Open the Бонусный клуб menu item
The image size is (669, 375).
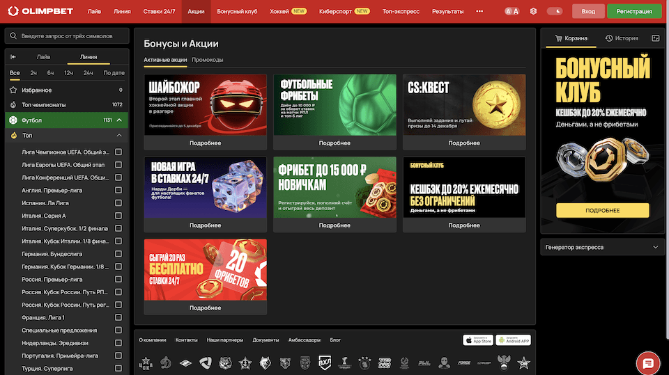[x=237, y=12]
